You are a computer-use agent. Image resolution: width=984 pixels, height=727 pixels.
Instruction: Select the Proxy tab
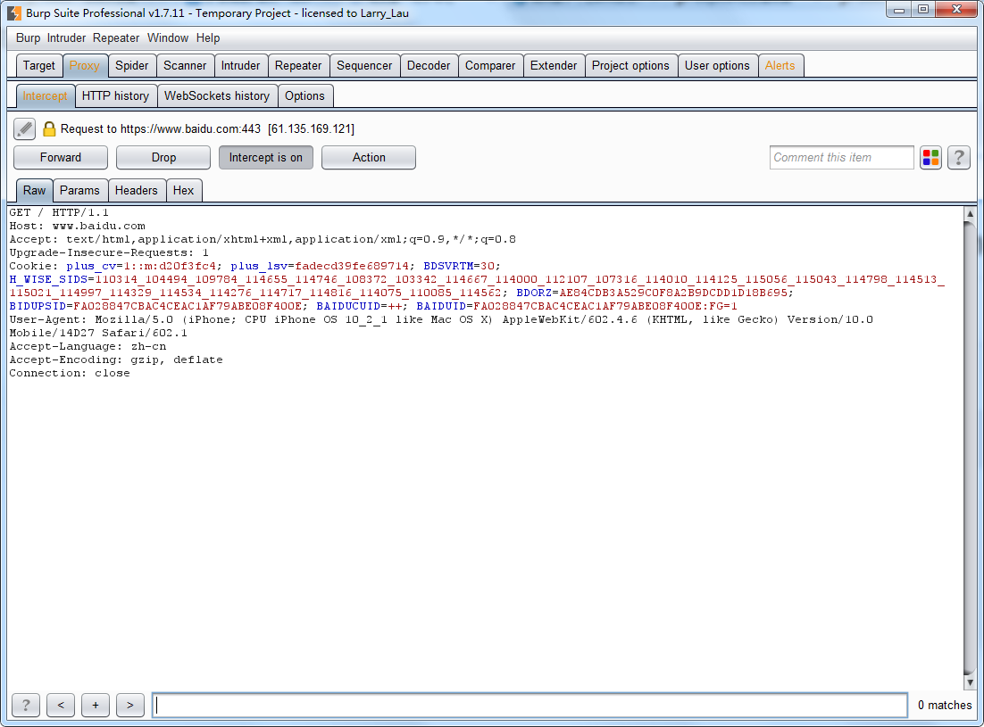85,66
